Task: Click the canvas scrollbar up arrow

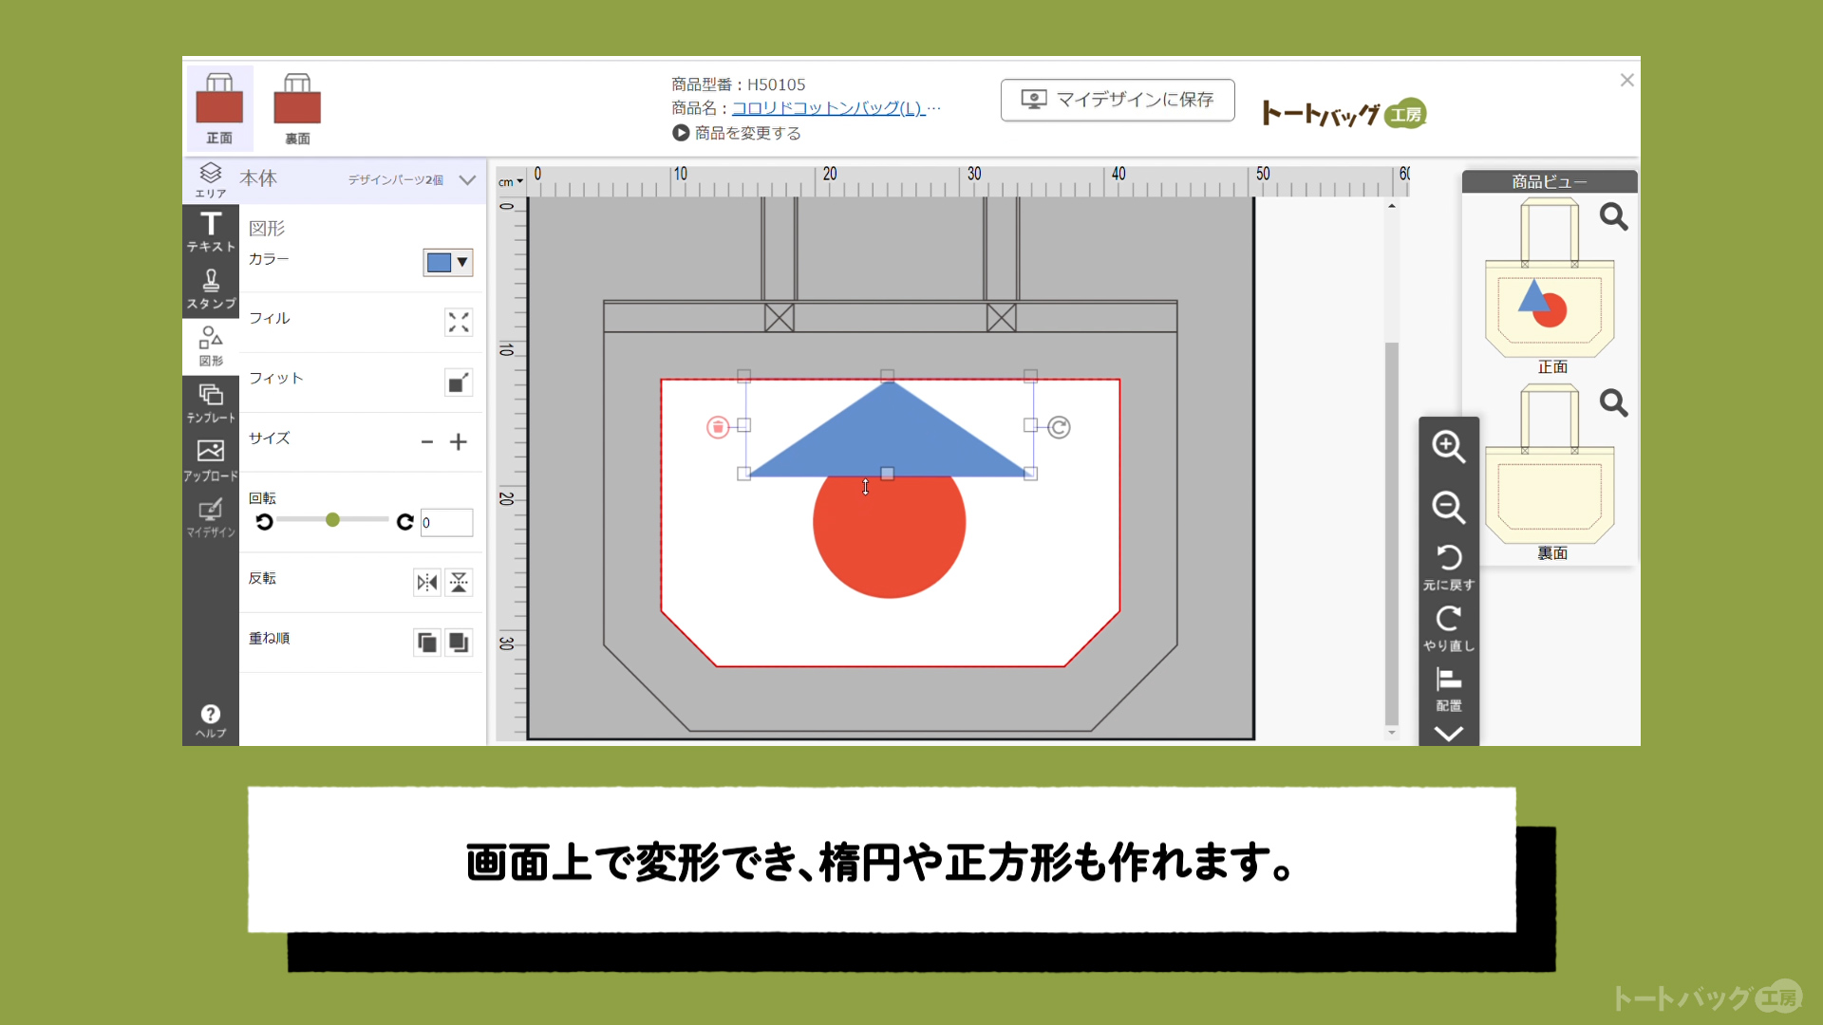Action: [1392, 206]
